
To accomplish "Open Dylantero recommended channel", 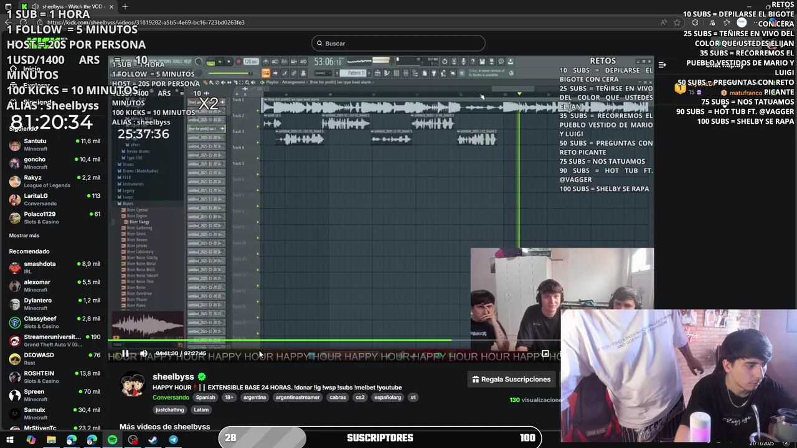I will 55,304.
